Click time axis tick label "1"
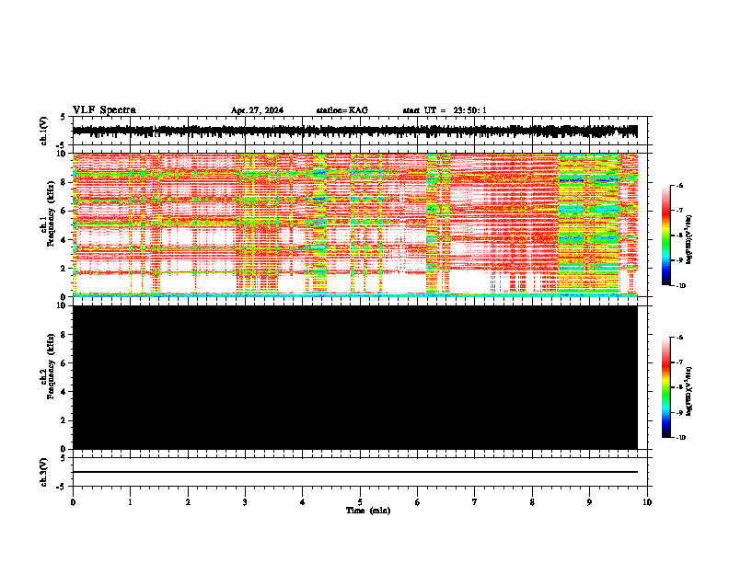The image size is (729, 563). click(130, 502)
